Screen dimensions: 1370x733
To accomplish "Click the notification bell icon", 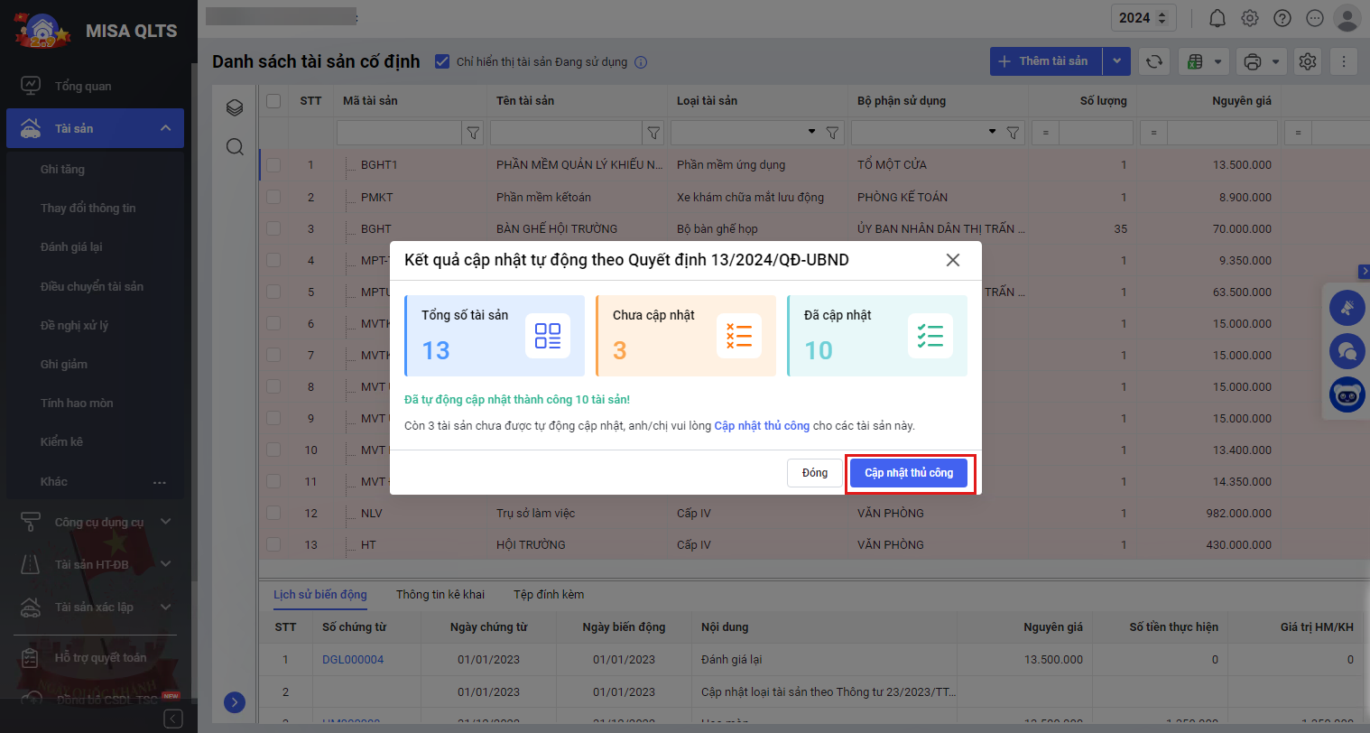I will 1217,18.
